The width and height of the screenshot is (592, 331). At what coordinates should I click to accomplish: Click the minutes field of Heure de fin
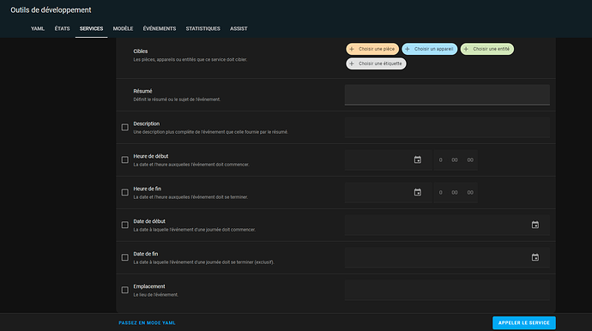pos(455,192)
